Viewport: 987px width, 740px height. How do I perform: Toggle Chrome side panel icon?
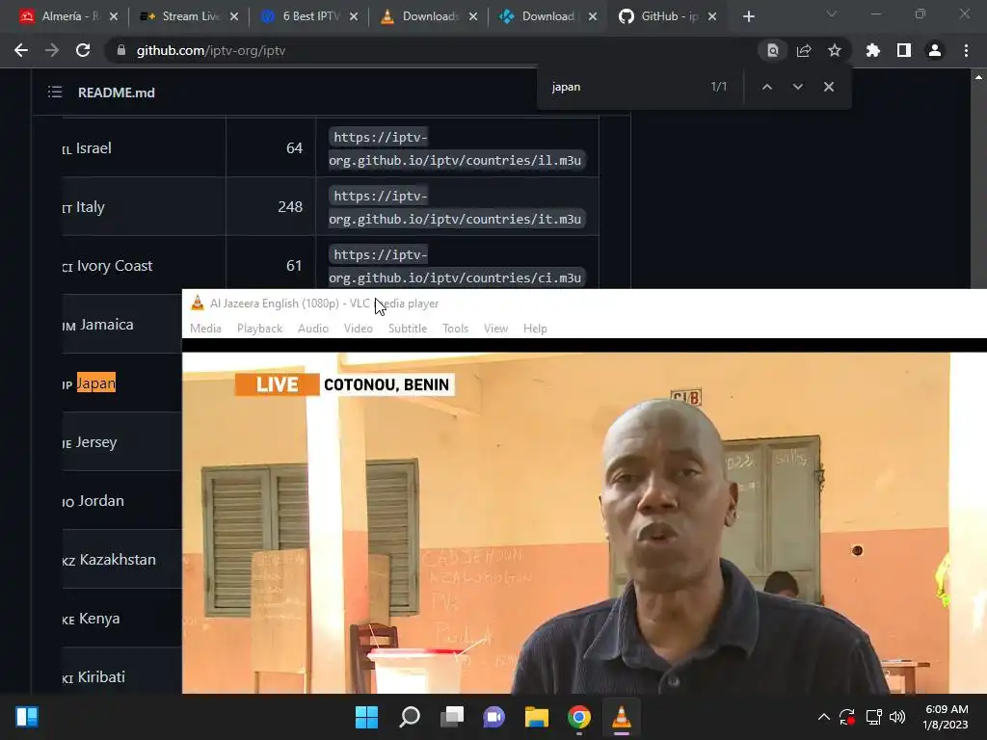pyautogui.click(x=904, y=50)
